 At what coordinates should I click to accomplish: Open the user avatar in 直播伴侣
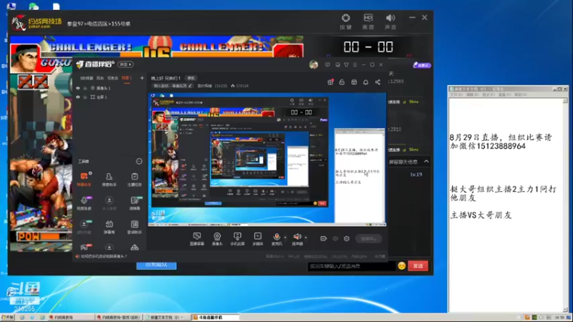[x=314, y=64]
